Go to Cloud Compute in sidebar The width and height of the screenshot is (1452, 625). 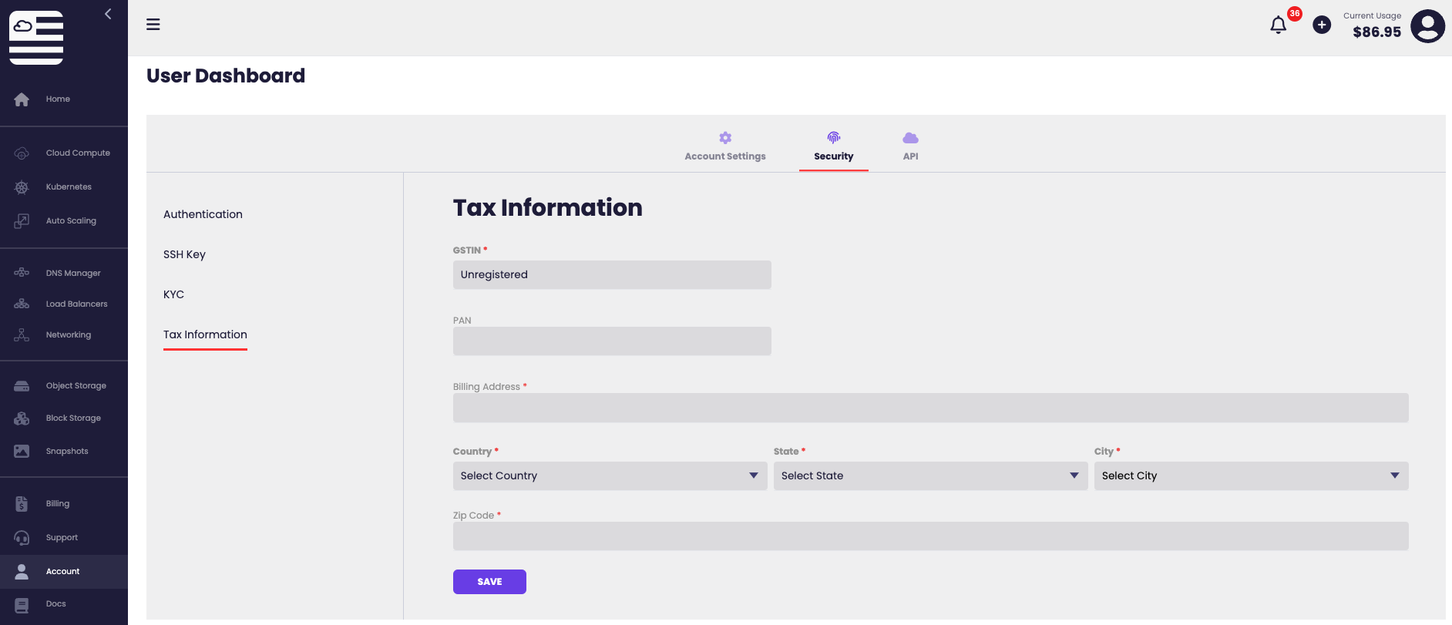(x=77, y=153)
